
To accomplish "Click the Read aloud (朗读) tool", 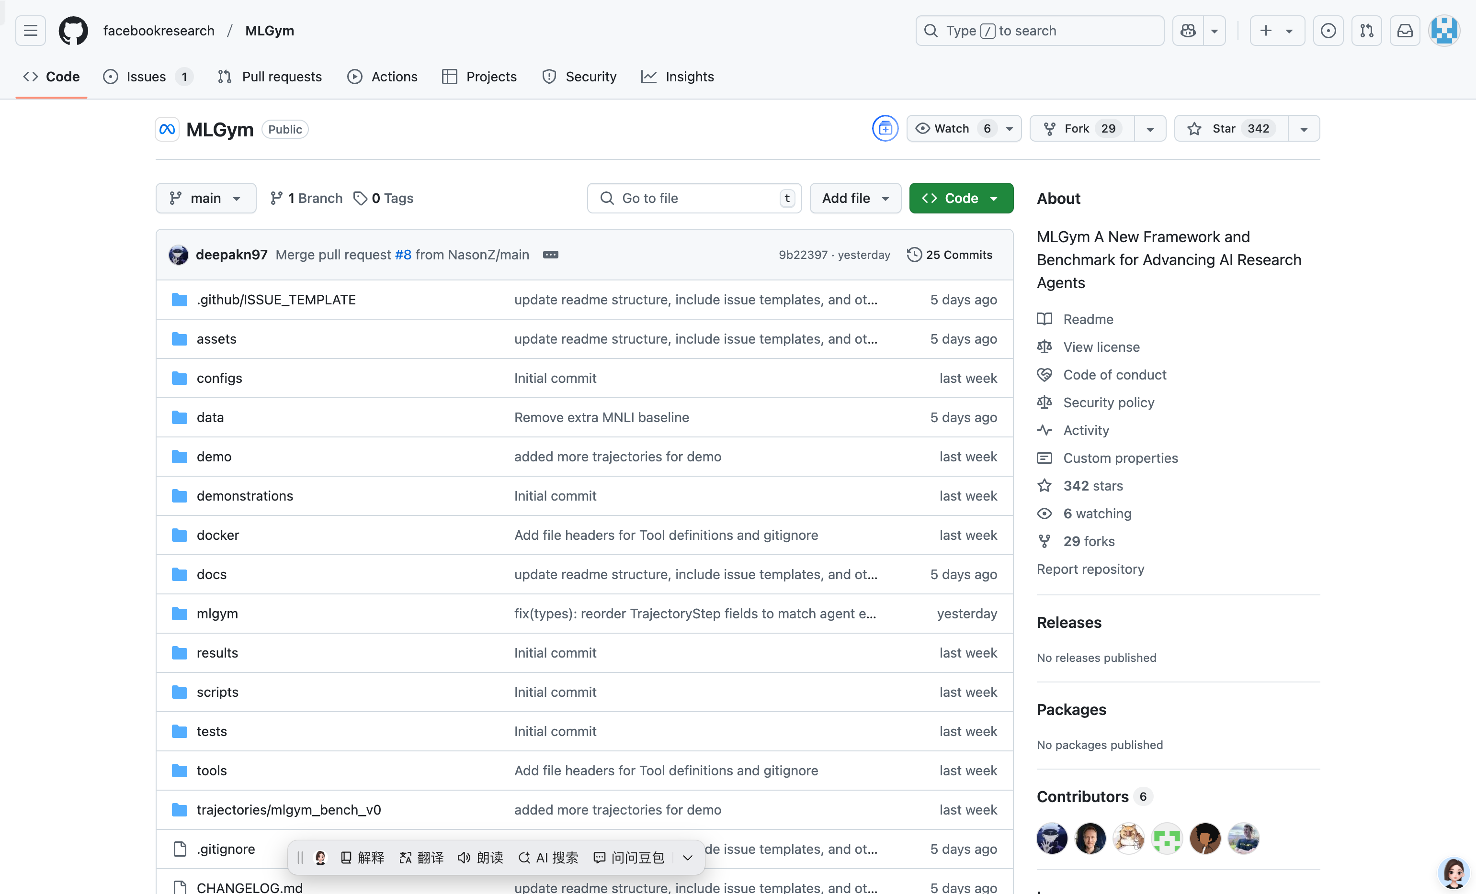I will click(480, 858).
